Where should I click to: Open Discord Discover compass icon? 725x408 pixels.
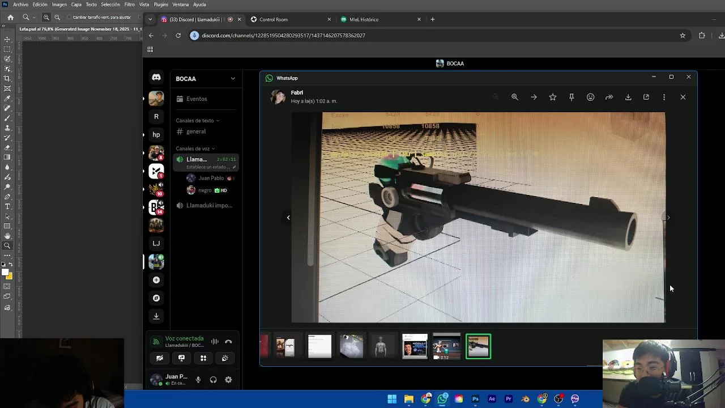point(156,298)
